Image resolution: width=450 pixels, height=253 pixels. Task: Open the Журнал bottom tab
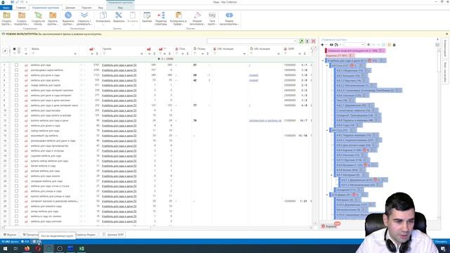tap(10, 235)
